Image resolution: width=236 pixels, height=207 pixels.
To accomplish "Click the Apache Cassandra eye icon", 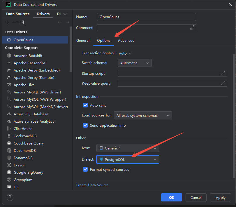I will (x=9, y=63).
